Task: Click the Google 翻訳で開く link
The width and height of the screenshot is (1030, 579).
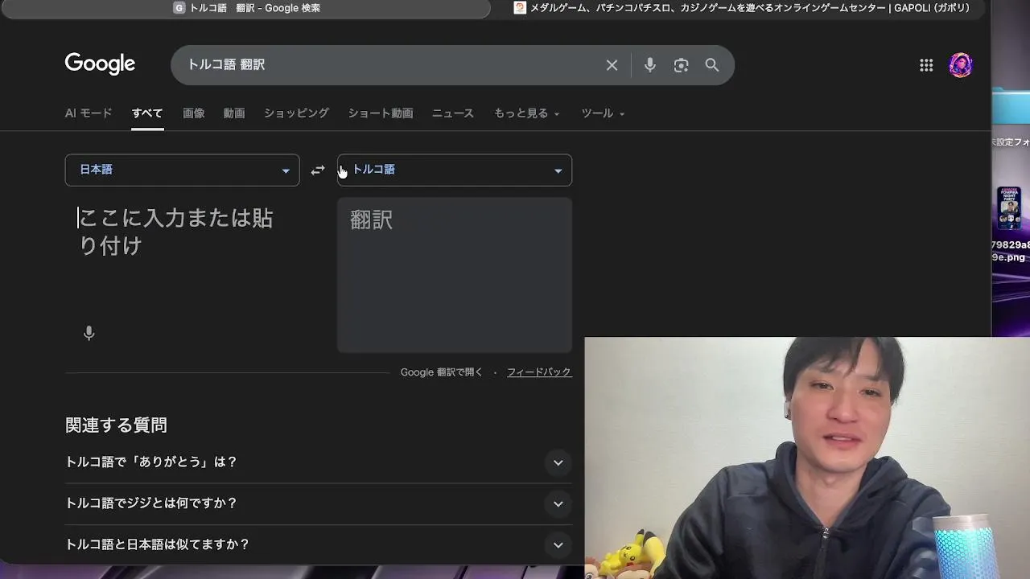Action: click(442, 372)
